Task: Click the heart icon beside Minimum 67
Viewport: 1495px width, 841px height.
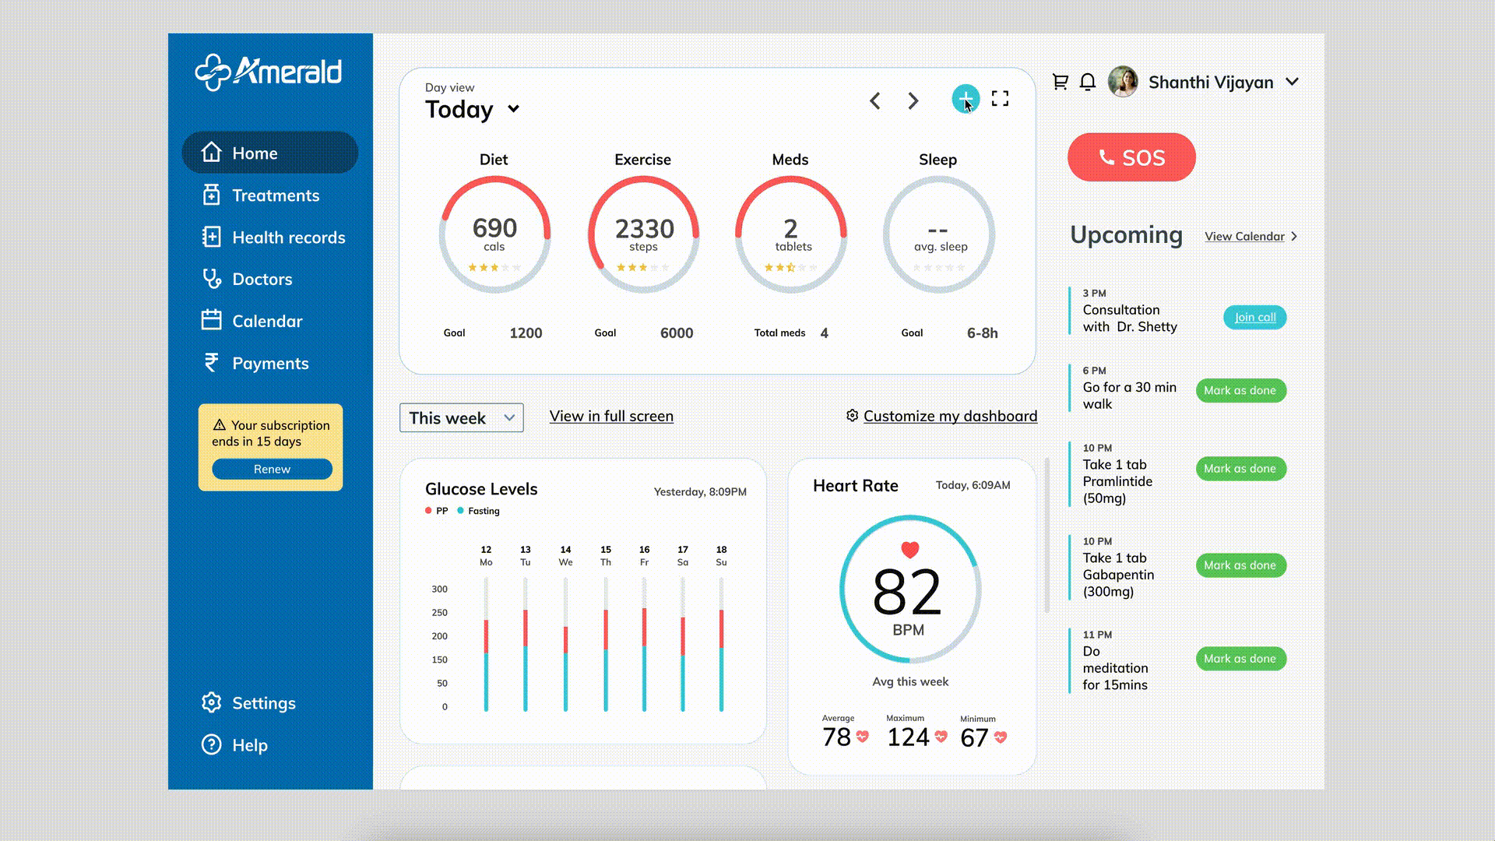Action: [1001, 737]
